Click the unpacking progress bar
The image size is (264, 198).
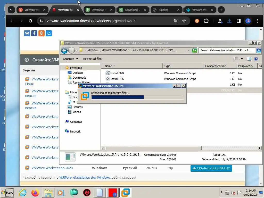pyautogui.click(x=137, y=97)
